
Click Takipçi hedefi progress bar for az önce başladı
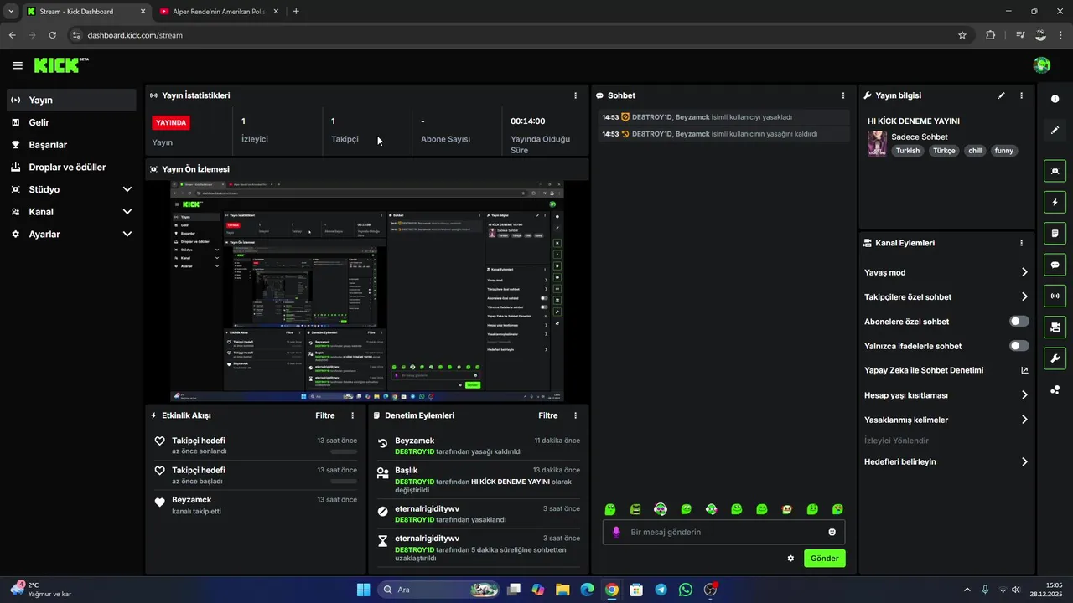pyautogui.click(x=344, y=482)
